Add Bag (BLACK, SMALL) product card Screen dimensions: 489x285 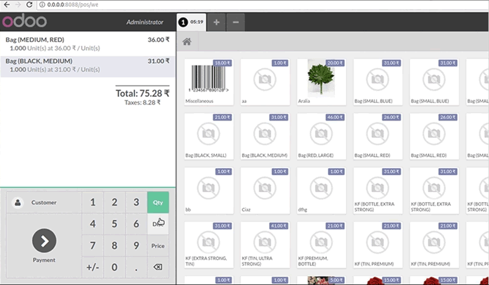[x=209, y=137]
